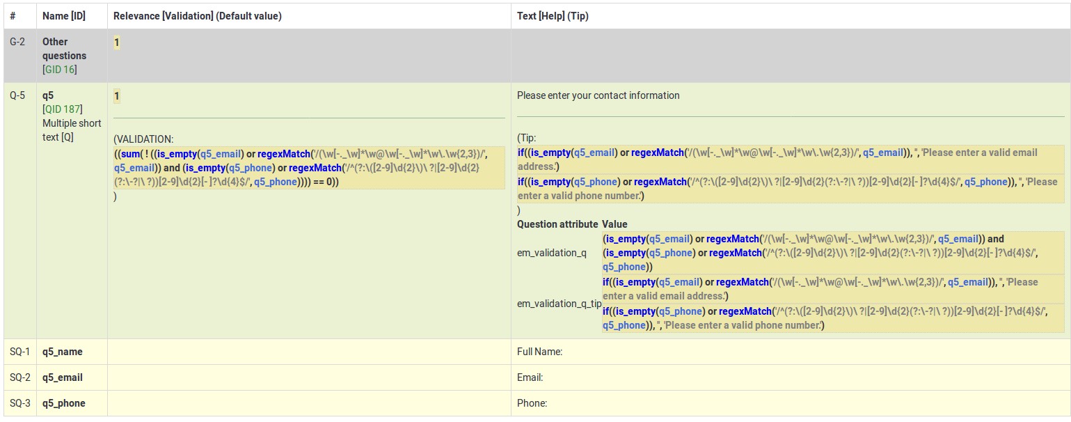Select the SQ-2 row identifier
Screen dimensions: 1071x422
[x=19, y=377]
